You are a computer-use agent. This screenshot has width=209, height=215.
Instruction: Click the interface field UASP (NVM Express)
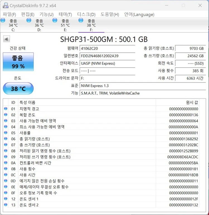coord(107,63)
